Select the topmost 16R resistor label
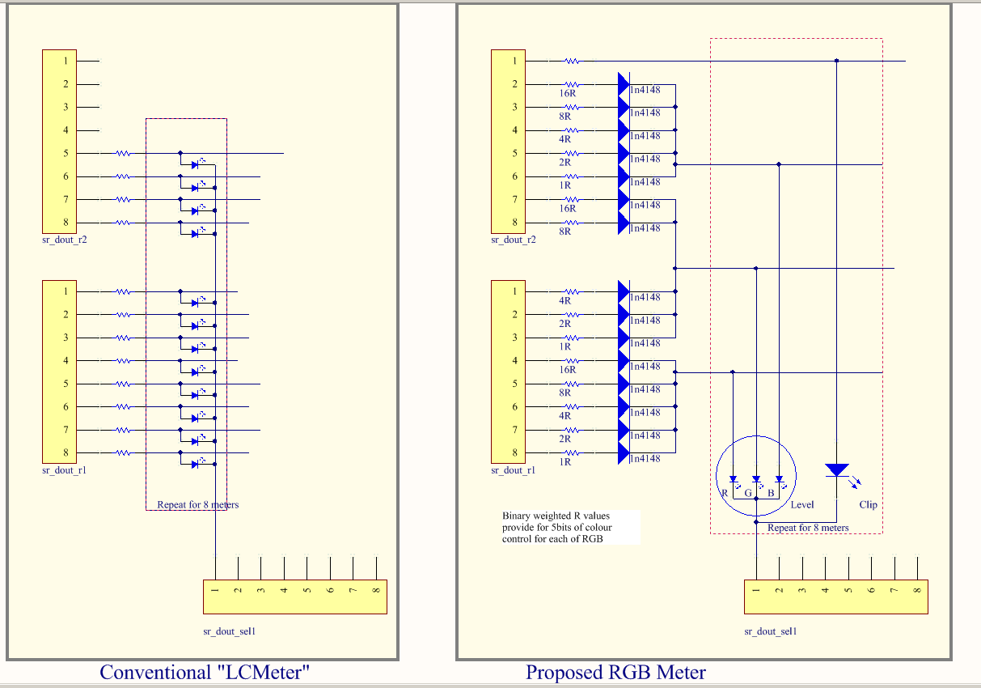Screen dimensions: 981x688 (567, 94)
